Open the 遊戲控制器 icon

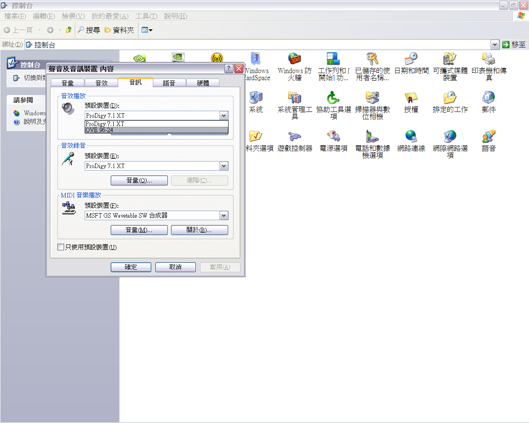click(295, 141)
